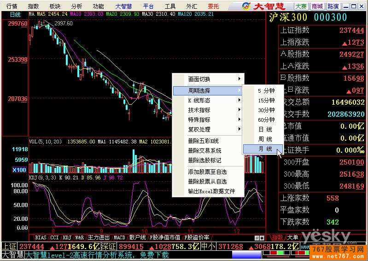Switch to the CCI indicator tab
Image resolution: width=368 pixels, height=261 pixels.
pyautogui.click(x=54, y=237)
